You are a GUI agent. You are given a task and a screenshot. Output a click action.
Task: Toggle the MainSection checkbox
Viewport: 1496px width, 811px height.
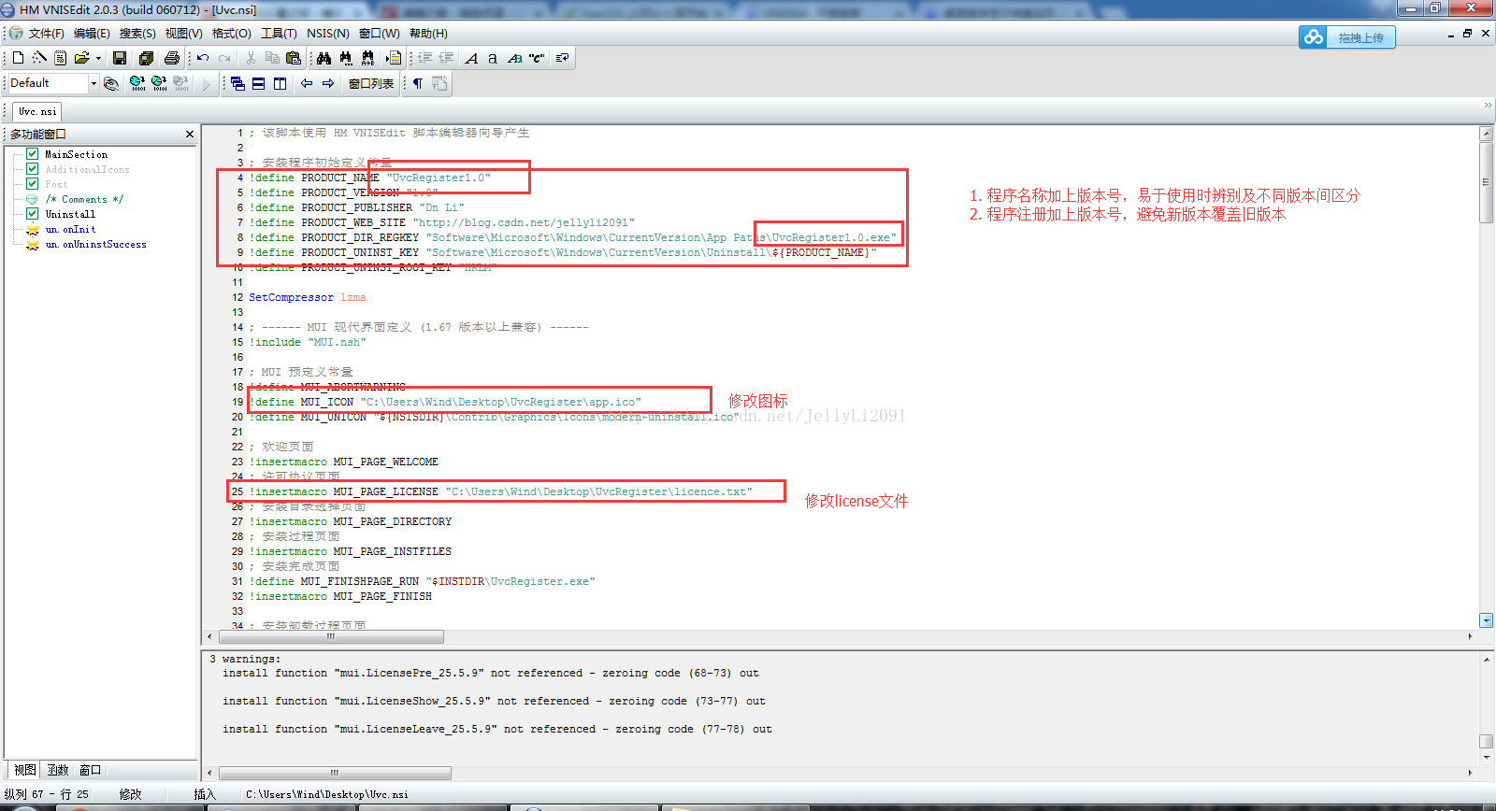[33, 154]
